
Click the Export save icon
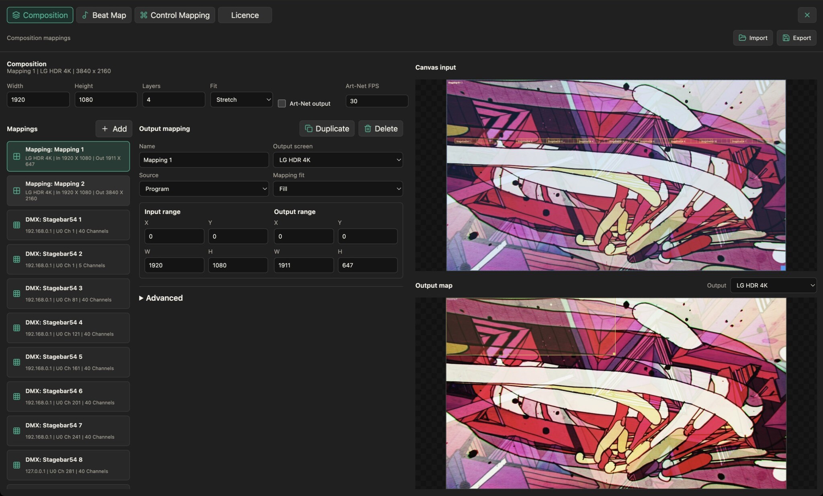tap(786, 38)
